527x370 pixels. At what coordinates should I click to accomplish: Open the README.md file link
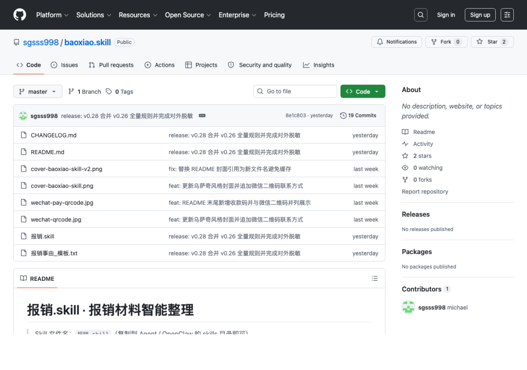(x=47, y=152)
